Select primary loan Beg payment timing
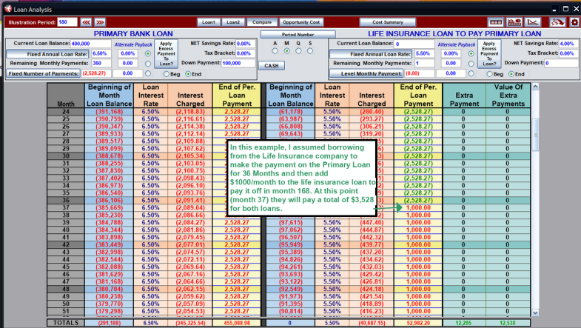 click(x=167, y=74)
